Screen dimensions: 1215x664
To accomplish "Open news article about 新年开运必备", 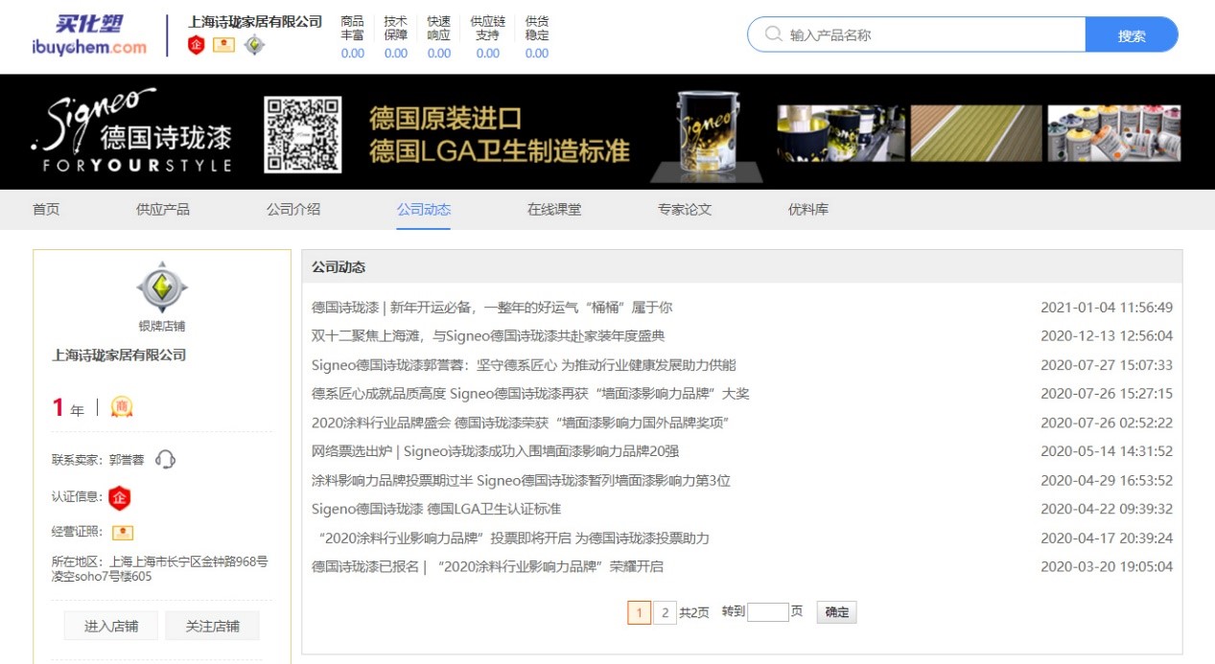I will pos(492,308).
